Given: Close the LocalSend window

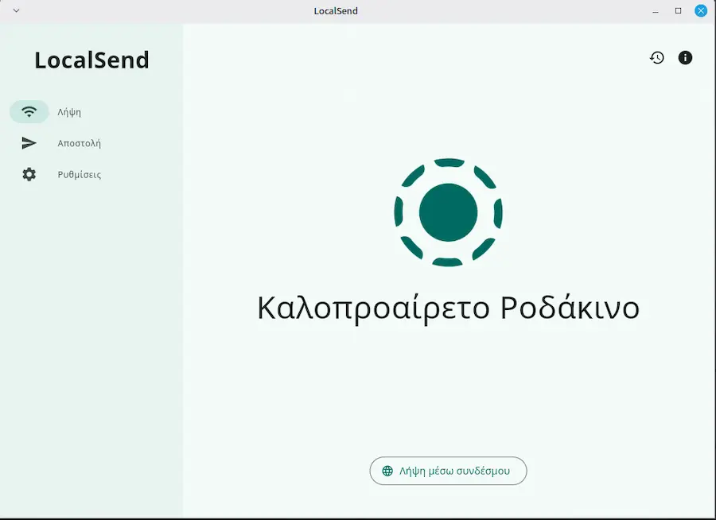Looking at the screenshot, I should tap(701, 10).
